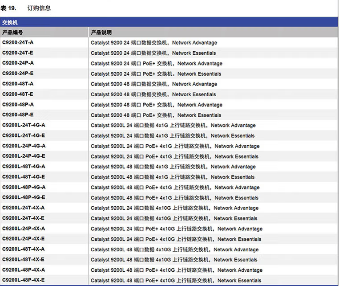Click the description in the C9200L-48T-4G-E row
The height and width of the screenshot is (286, 339).
[173, 177]
